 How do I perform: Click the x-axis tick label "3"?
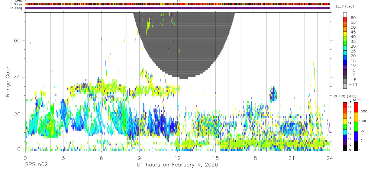[x=63, y=158]
